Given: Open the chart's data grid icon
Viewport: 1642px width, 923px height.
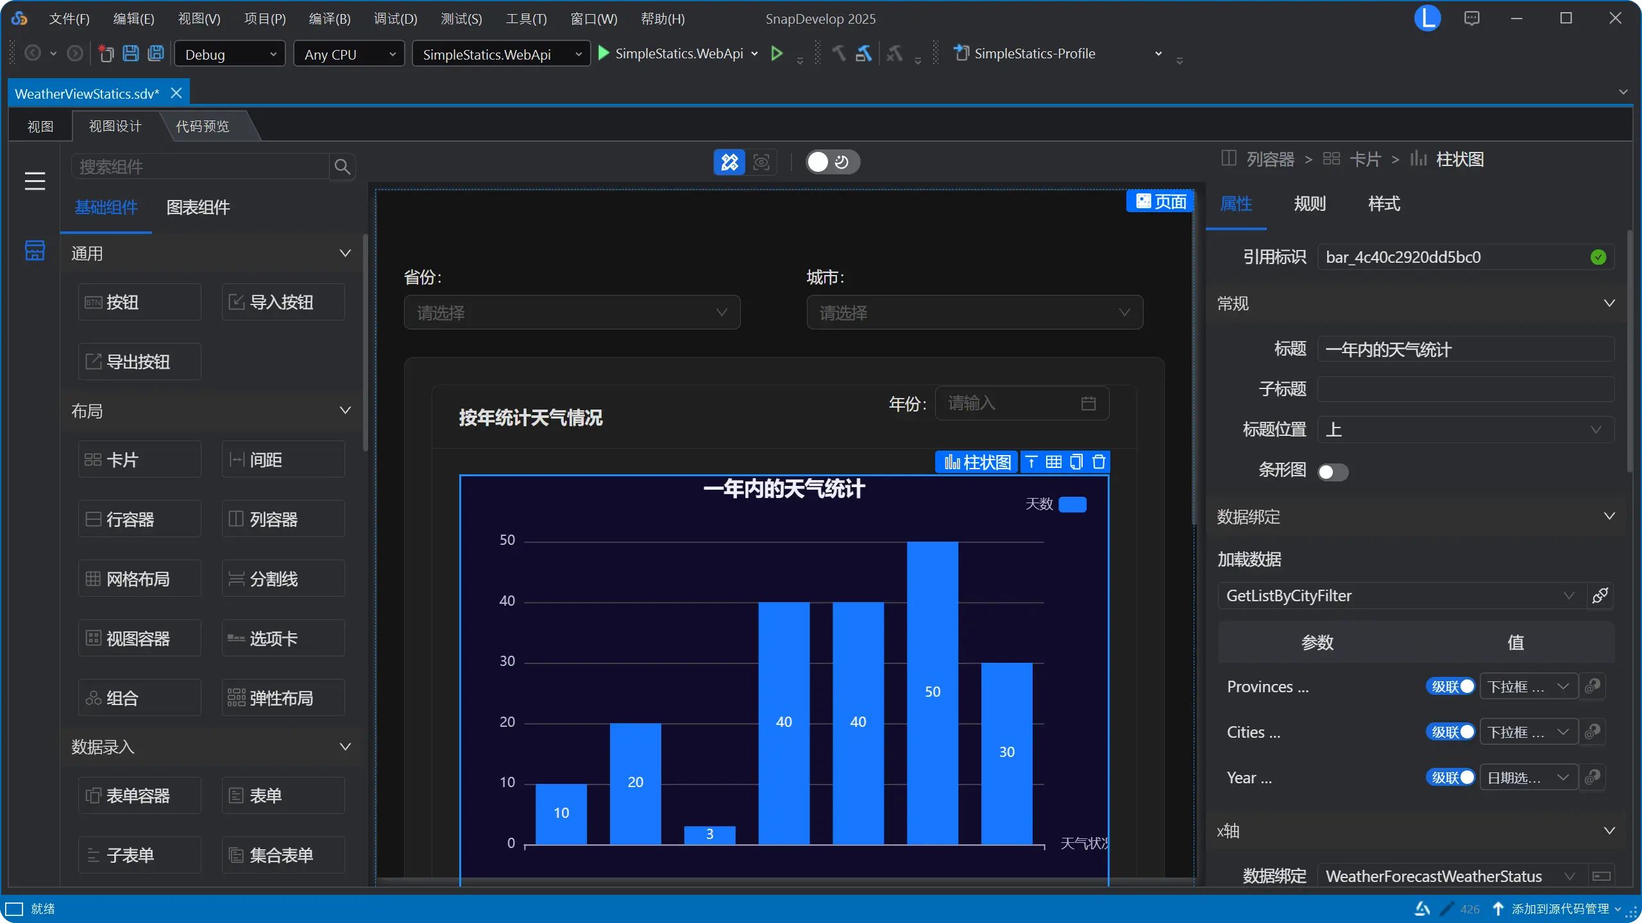Looking at the screenshot, I should point(1053,462).
